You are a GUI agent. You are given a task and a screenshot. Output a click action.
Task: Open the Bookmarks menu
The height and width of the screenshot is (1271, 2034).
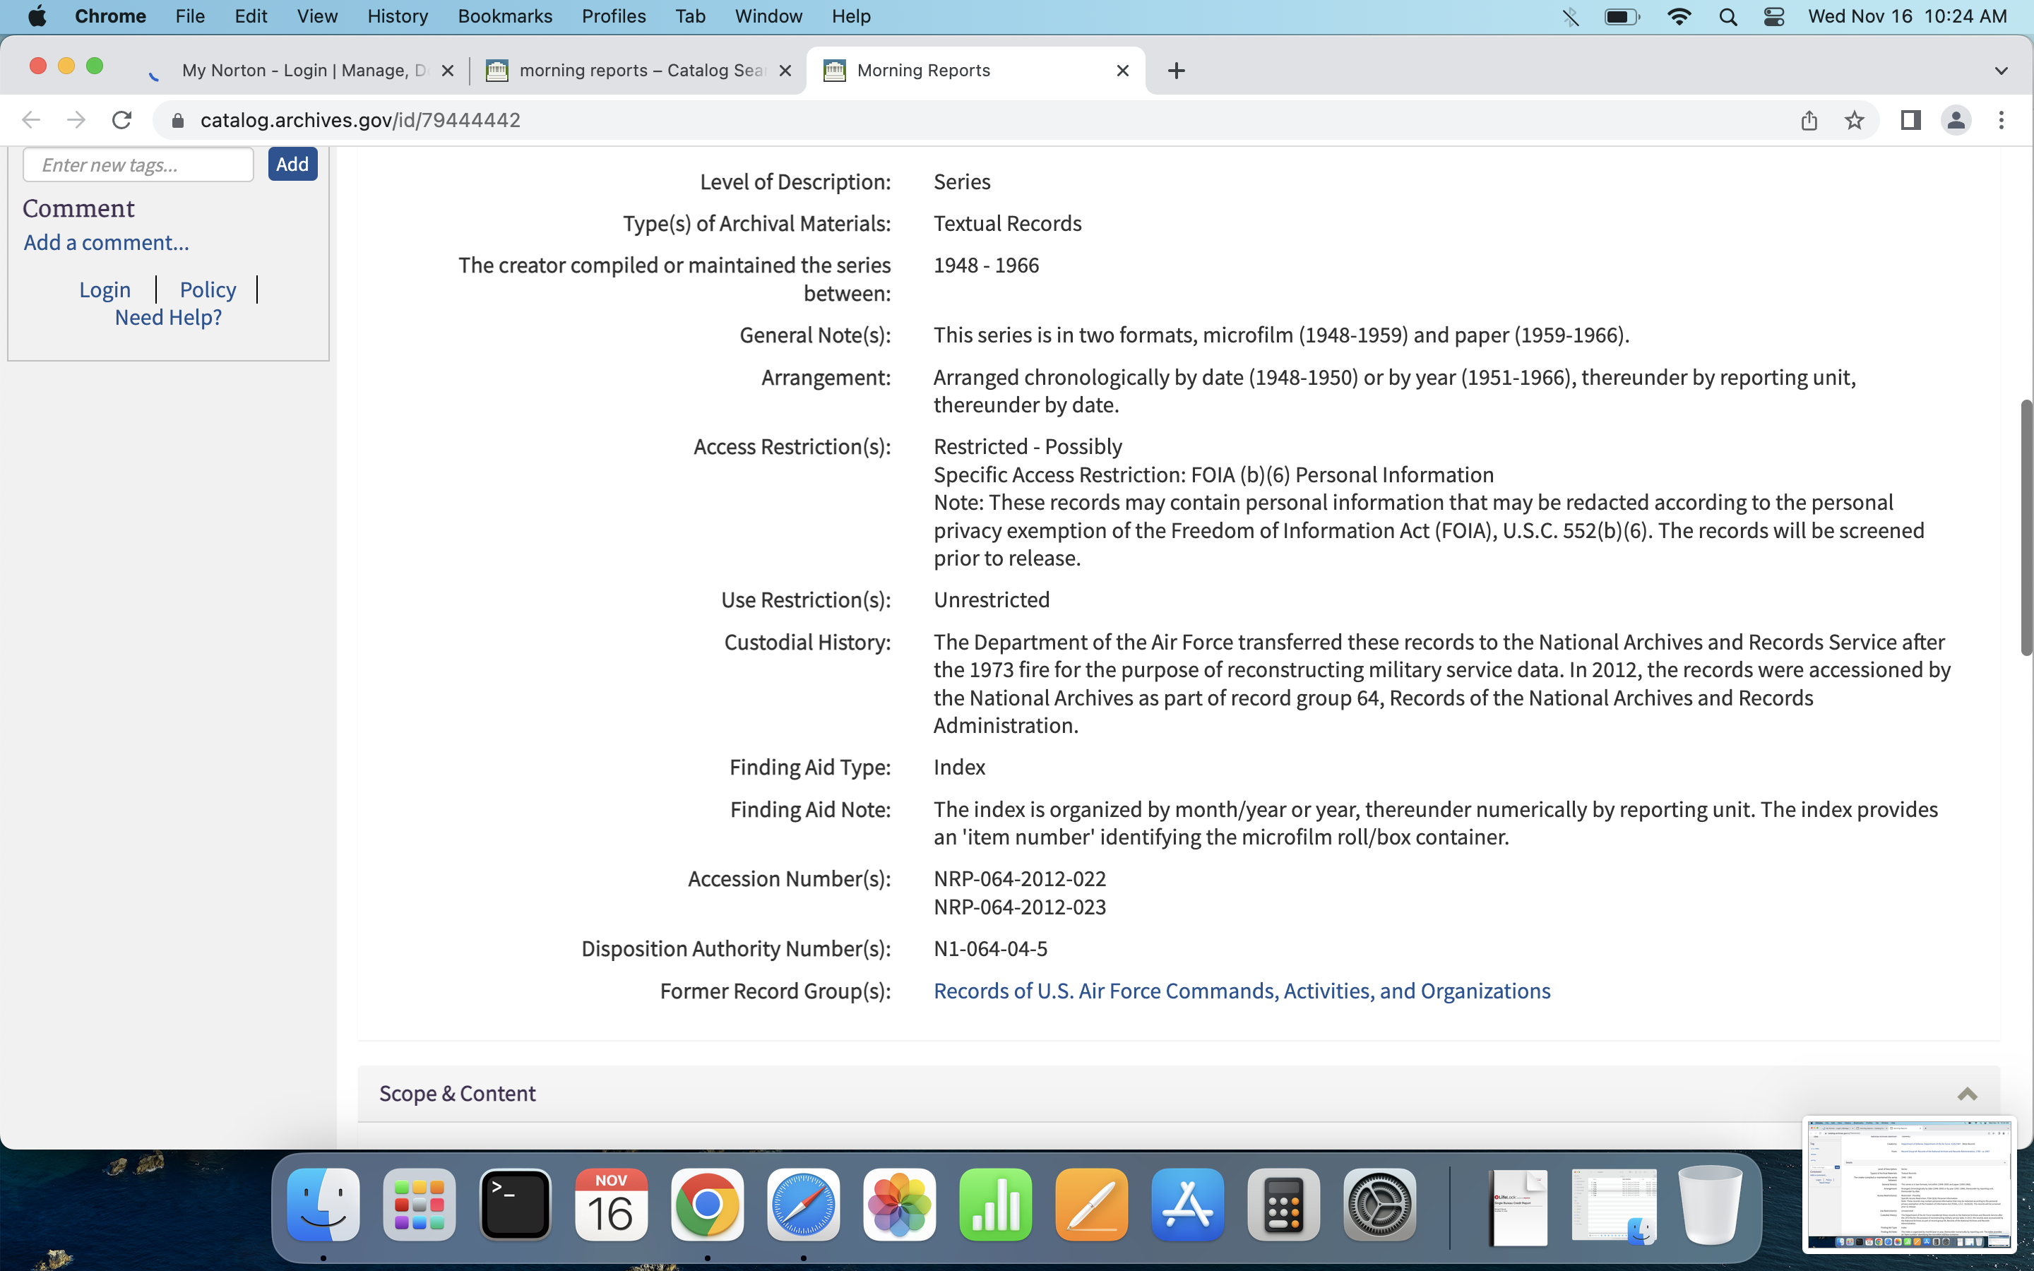coord(504,17)
